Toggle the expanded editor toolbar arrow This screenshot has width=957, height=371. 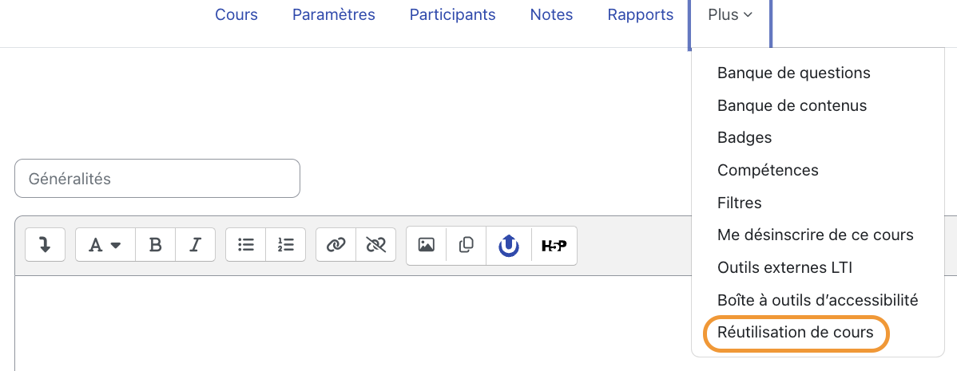45,244
